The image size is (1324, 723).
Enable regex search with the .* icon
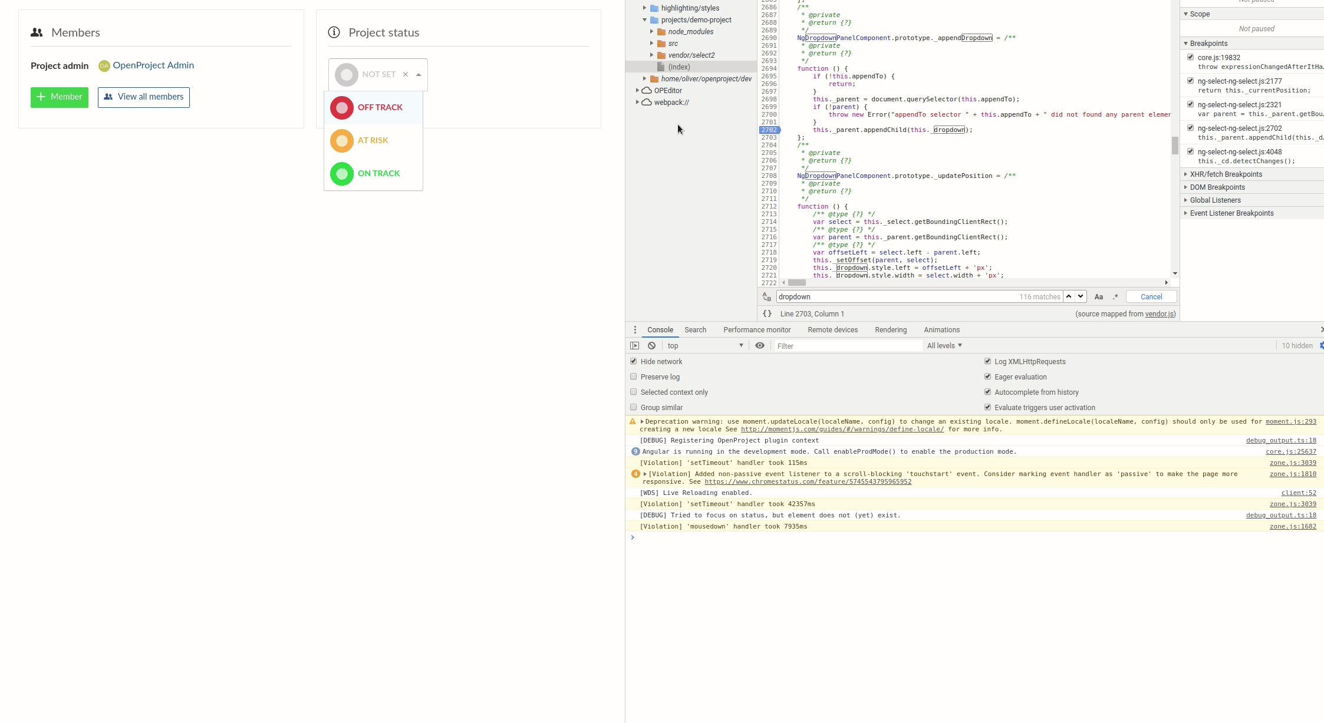[1115, 296]
